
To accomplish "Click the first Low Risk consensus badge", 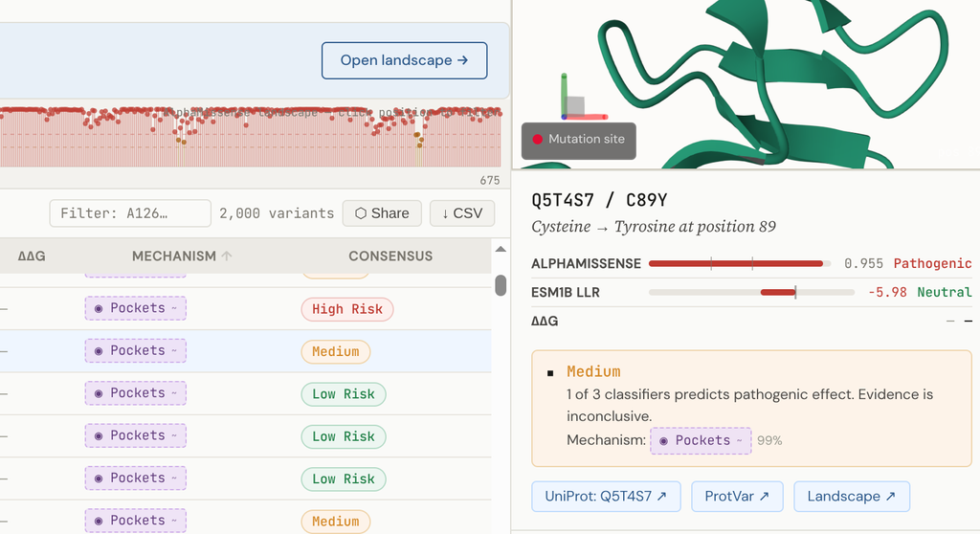I will 343,394.
